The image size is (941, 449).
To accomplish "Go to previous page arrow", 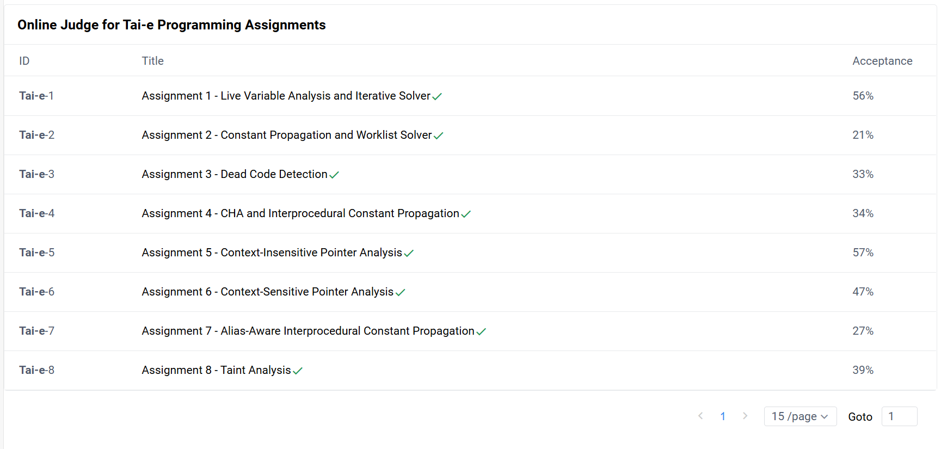I will coord(700,416).
